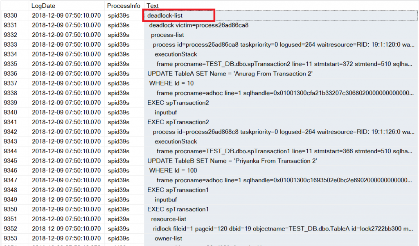Select the UPDATE TableB statement cell
The image size is (419, 246).
(232, 161)
